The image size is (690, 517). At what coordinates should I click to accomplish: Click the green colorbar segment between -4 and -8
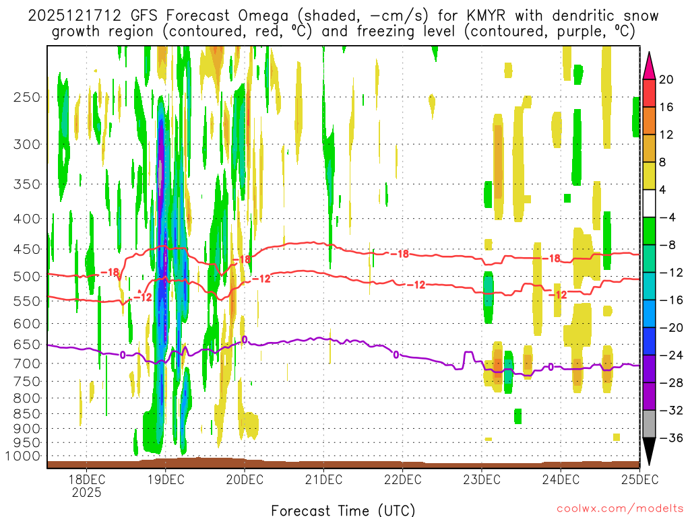click(649, 231)
